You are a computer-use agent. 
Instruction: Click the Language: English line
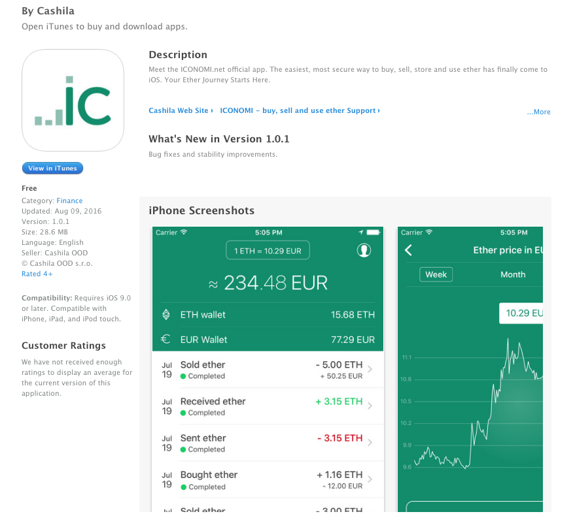click(x=52, y=242)
